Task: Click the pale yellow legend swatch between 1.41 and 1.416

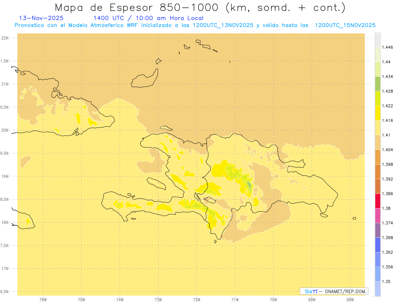Action: click(x=378, y=128)
